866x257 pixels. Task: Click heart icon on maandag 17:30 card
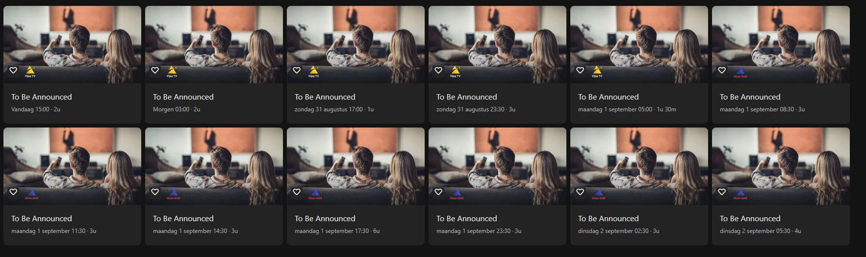pyautogui.click(x=297, y=192)
